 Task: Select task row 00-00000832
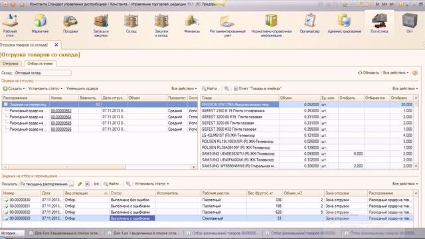(208, 212)
